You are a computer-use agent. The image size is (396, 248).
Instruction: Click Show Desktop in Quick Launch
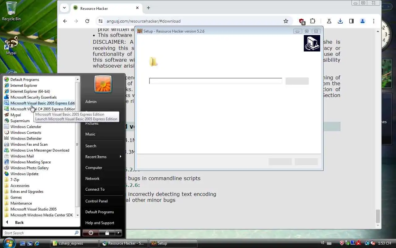(x=23, y=243)
